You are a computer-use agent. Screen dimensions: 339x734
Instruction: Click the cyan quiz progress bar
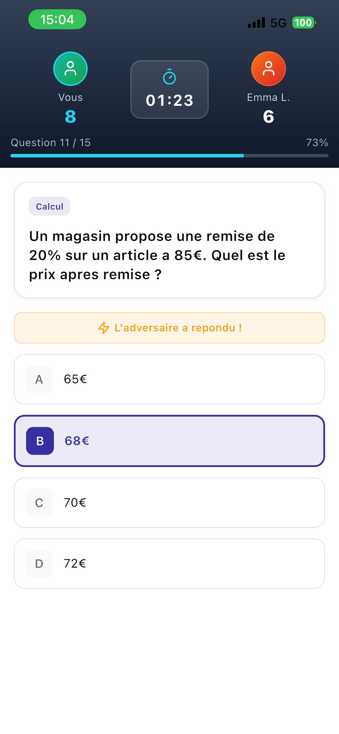point(127,156)
